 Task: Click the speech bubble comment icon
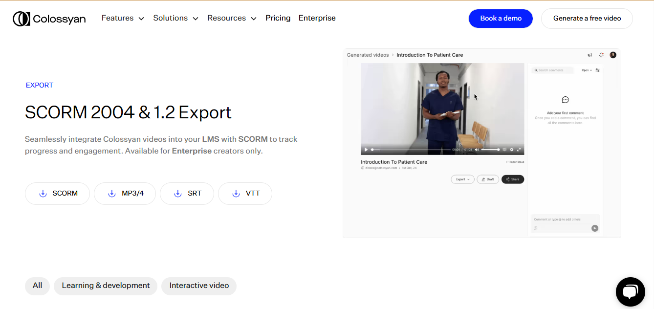click(565, 100)
